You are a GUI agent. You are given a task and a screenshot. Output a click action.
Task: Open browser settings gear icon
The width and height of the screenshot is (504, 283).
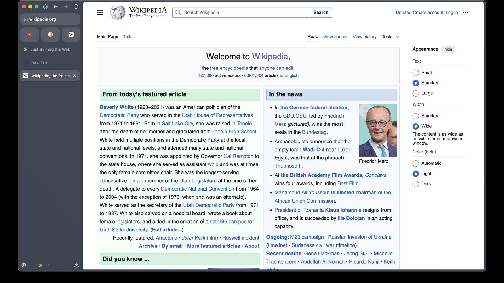pos(24,265)
